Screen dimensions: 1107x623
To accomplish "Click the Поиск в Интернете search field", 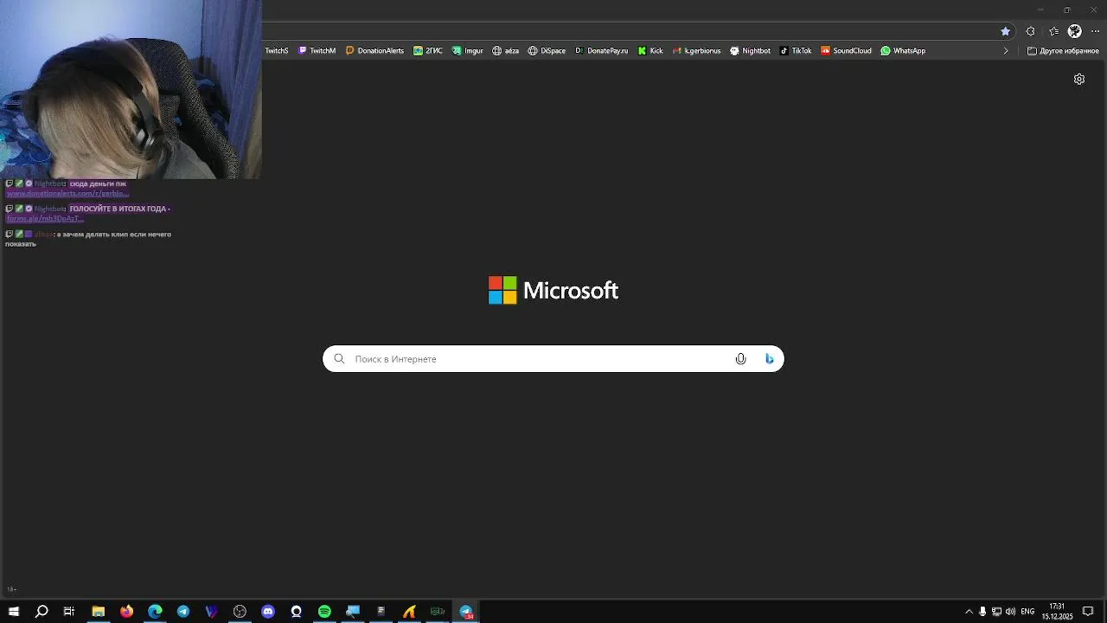I will coord(553,359).
